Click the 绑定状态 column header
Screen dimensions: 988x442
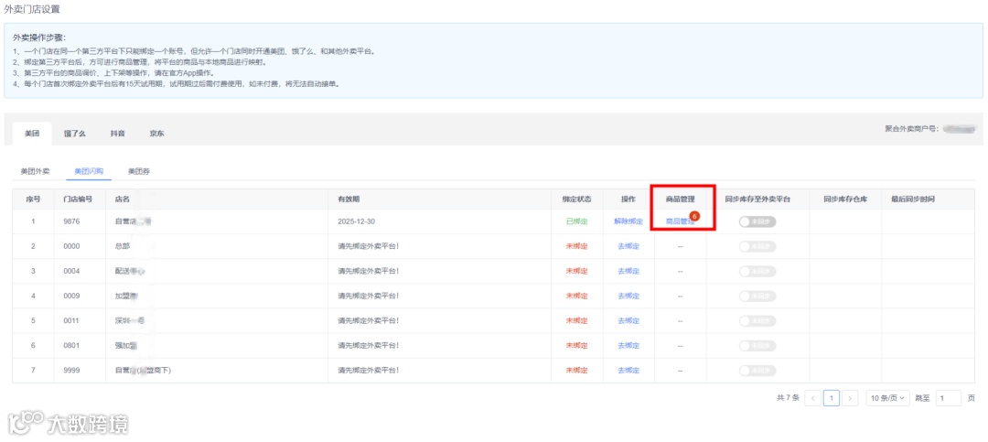coord(576,199)
